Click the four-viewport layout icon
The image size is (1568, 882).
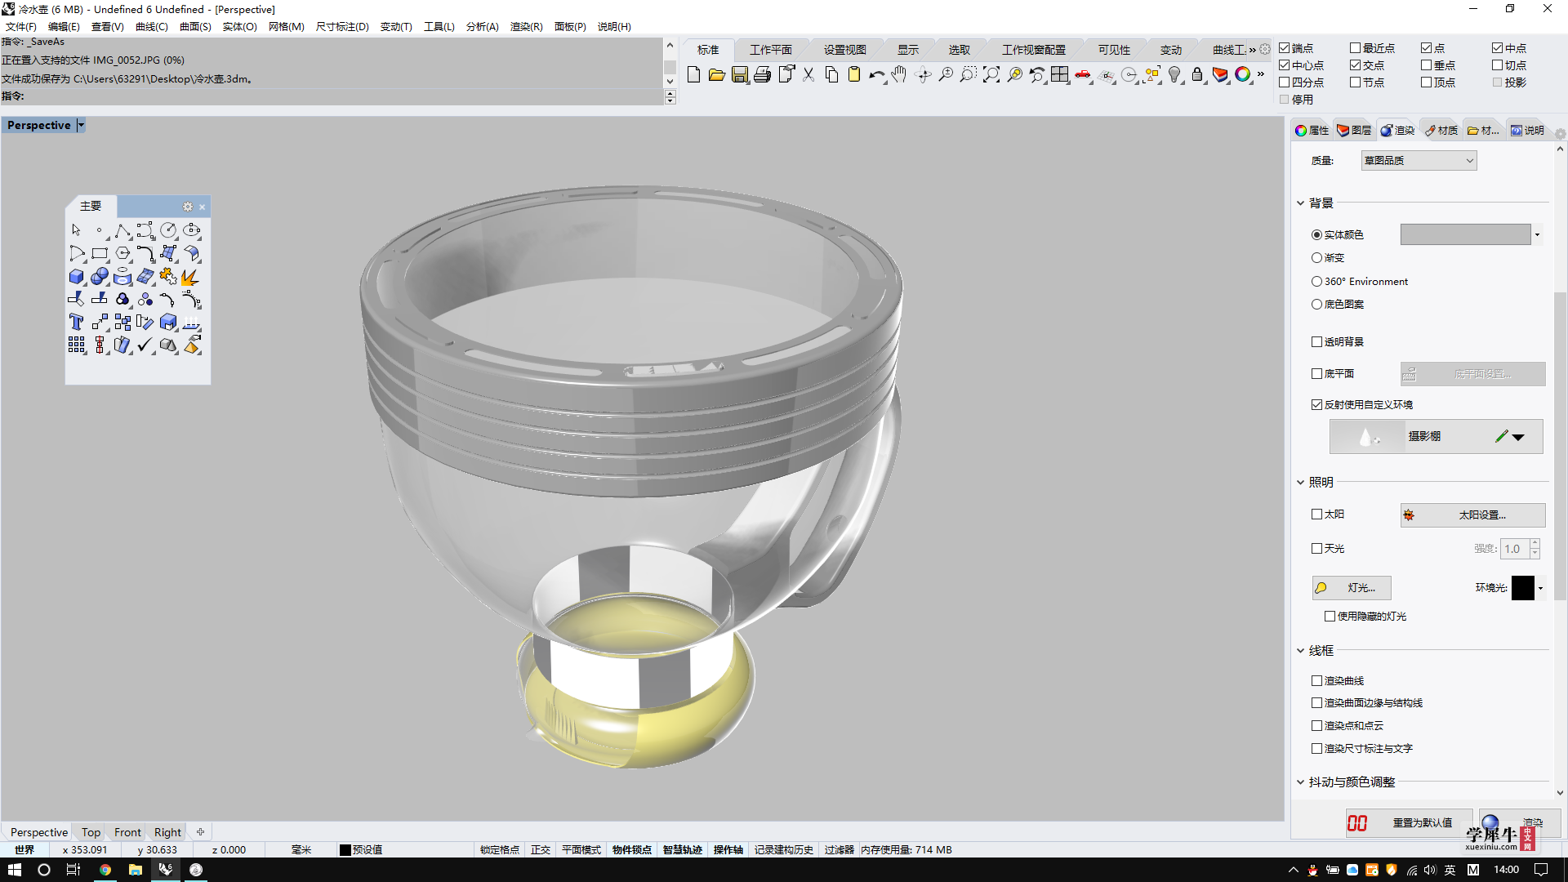[1059, 75]
